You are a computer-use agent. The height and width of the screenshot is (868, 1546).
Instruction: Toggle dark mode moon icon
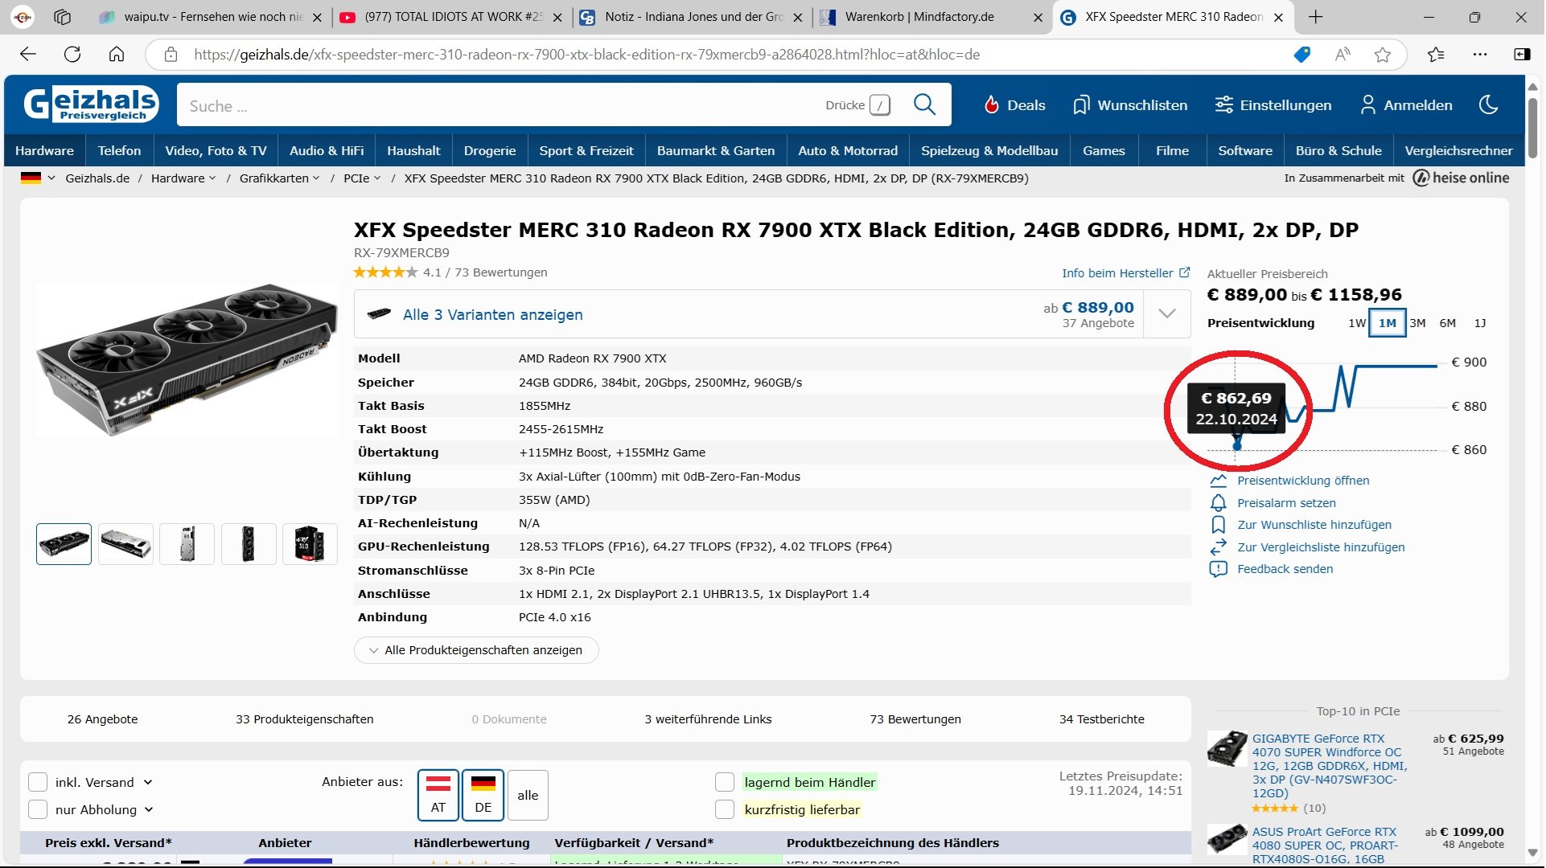coord(1488,104)
